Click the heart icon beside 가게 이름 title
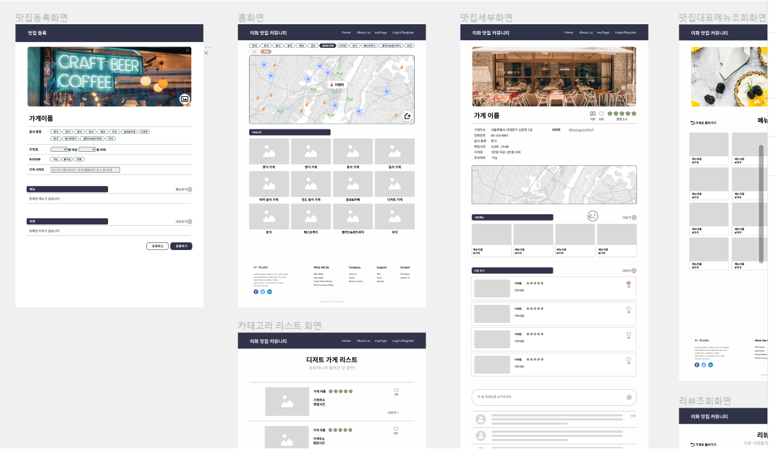 pos(601,114)
